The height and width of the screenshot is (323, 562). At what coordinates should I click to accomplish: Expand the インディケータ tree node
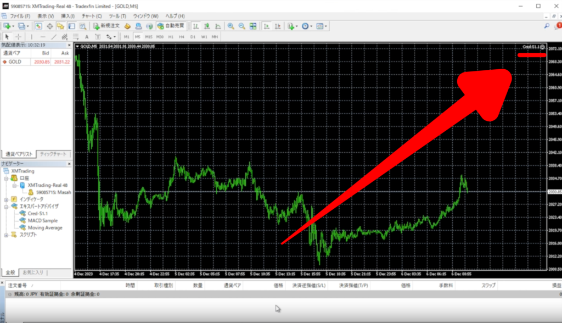7,199
